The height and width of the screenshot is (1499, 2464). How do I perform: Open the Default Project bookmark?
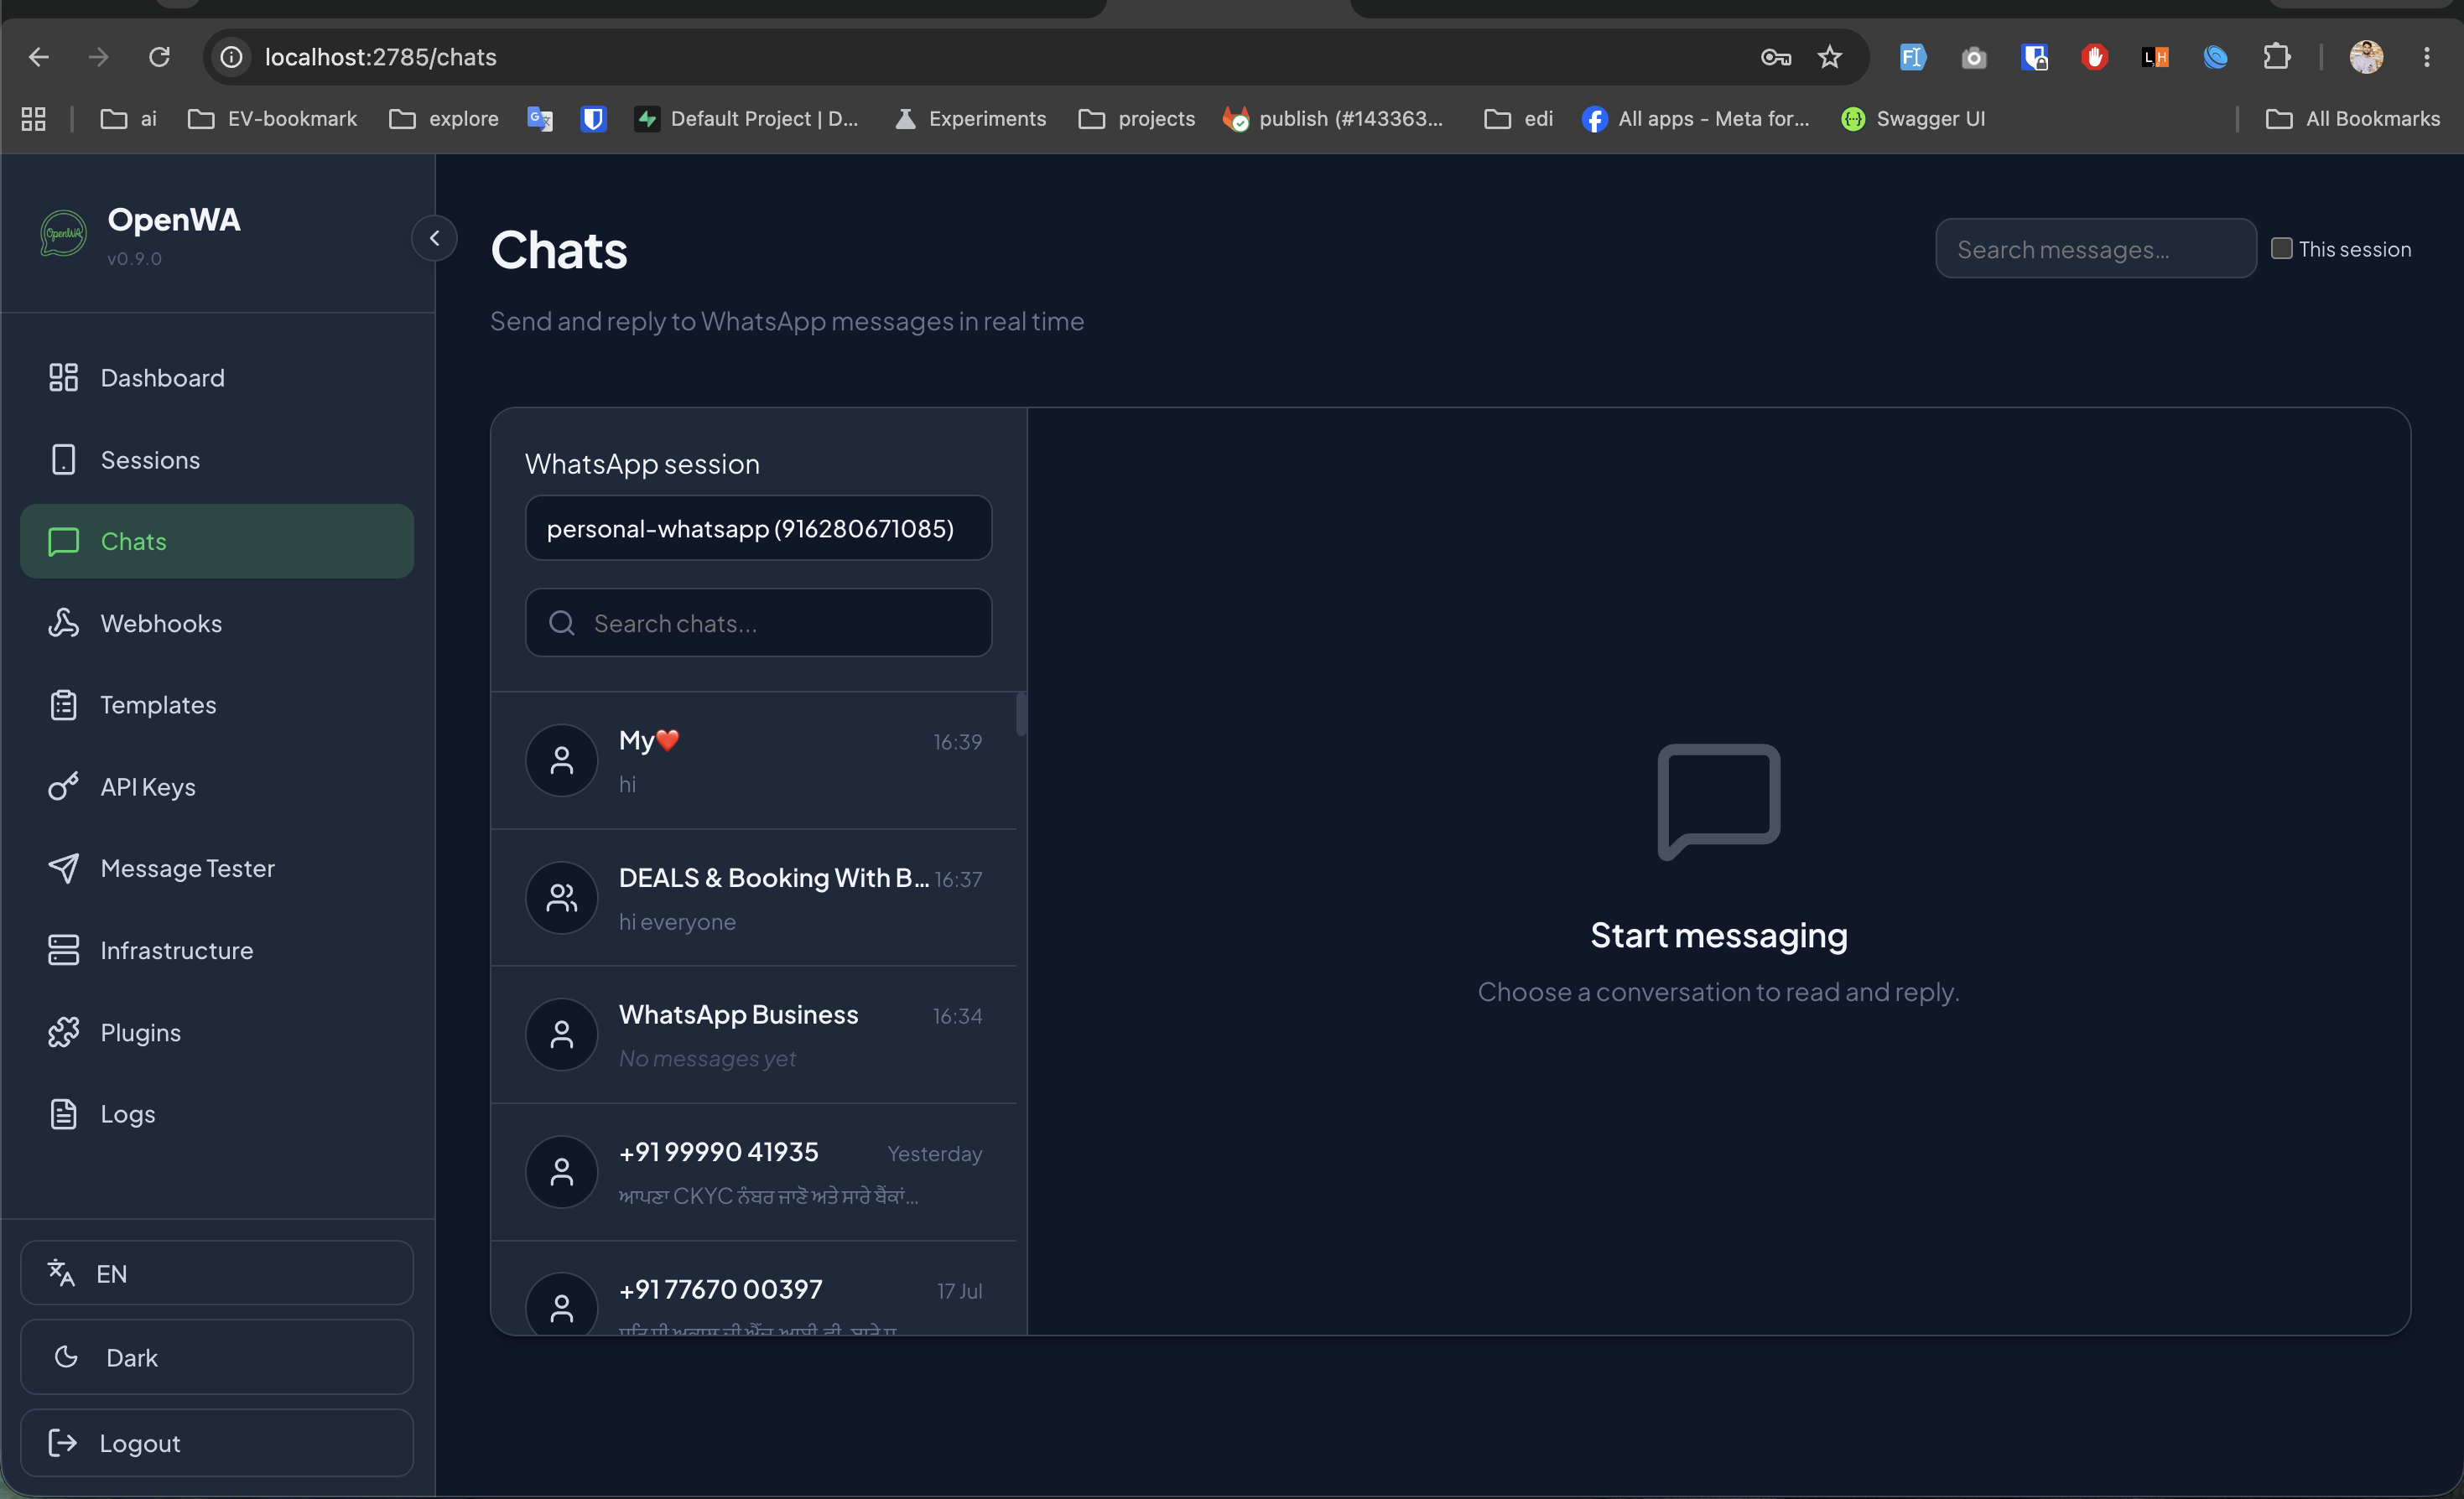pyautogui.click(x=747, y=119)
